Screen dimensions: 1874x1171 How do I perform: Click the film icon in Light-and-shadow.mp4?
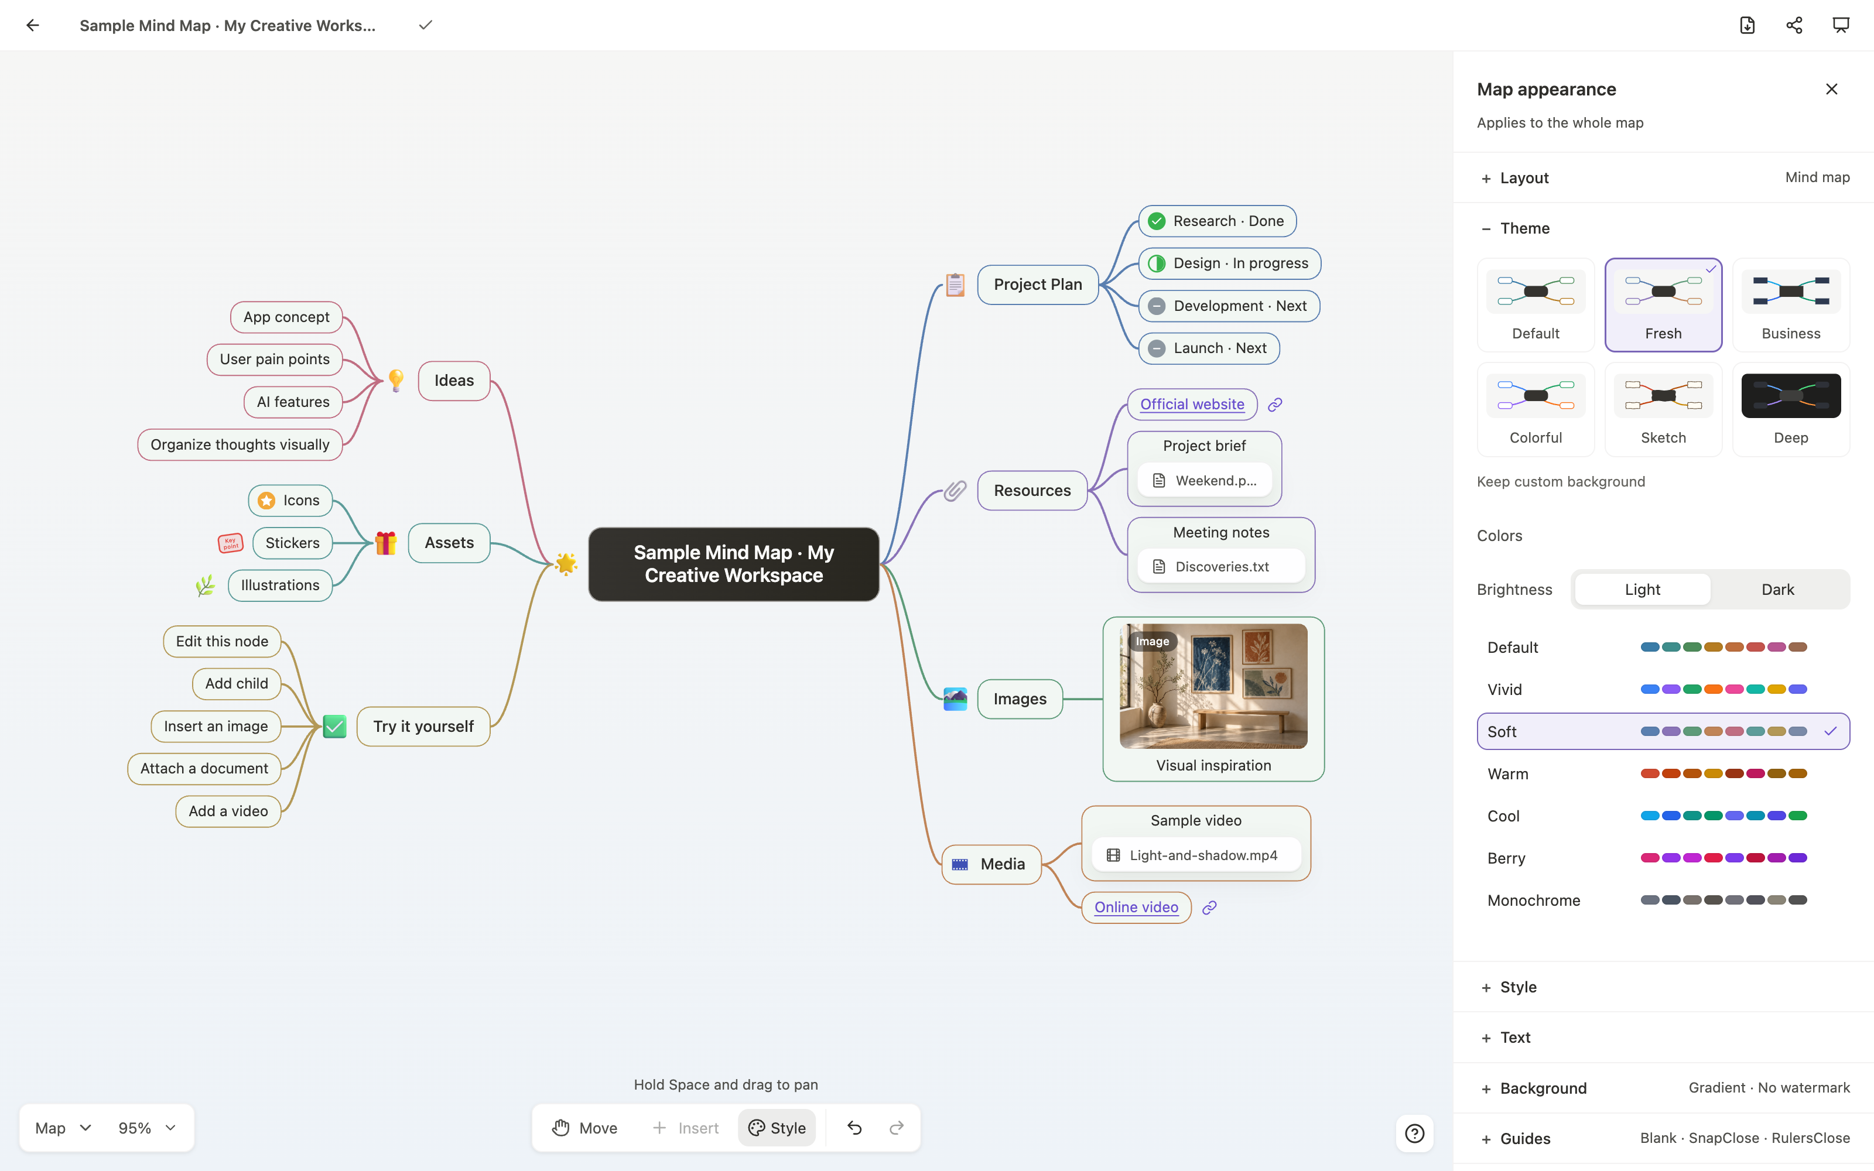point(1113,855)
